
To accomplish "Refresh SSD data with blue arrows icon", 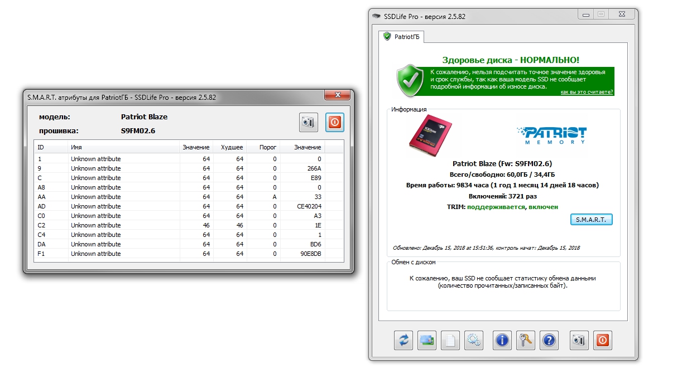I will tap(404, 340).
